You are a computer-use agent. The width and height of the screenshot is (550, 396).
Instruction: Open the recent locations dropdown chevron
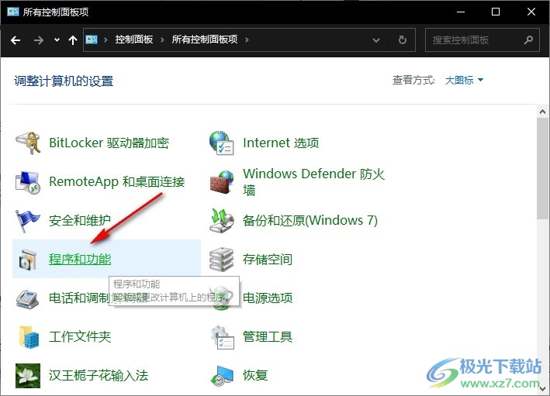[x=57, y=40]
